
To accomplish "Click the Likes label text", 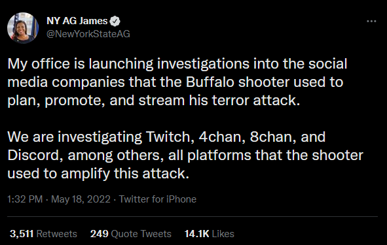I will 223,234.
